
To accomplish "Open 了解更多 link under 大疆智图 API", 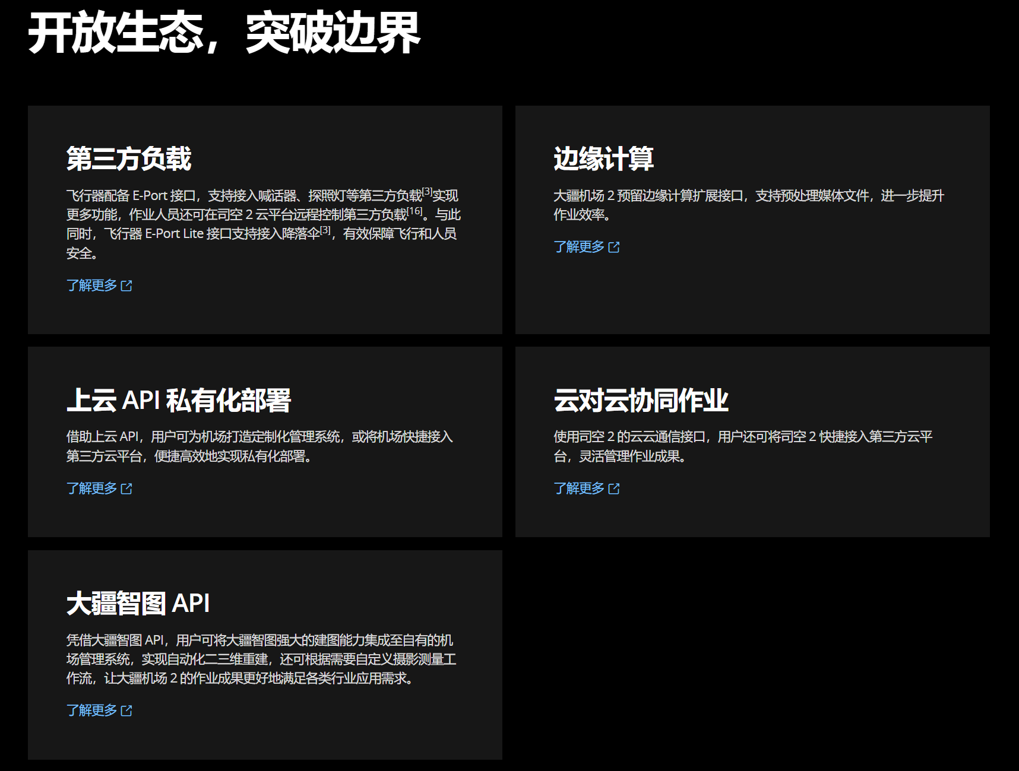I will point(99,710).
